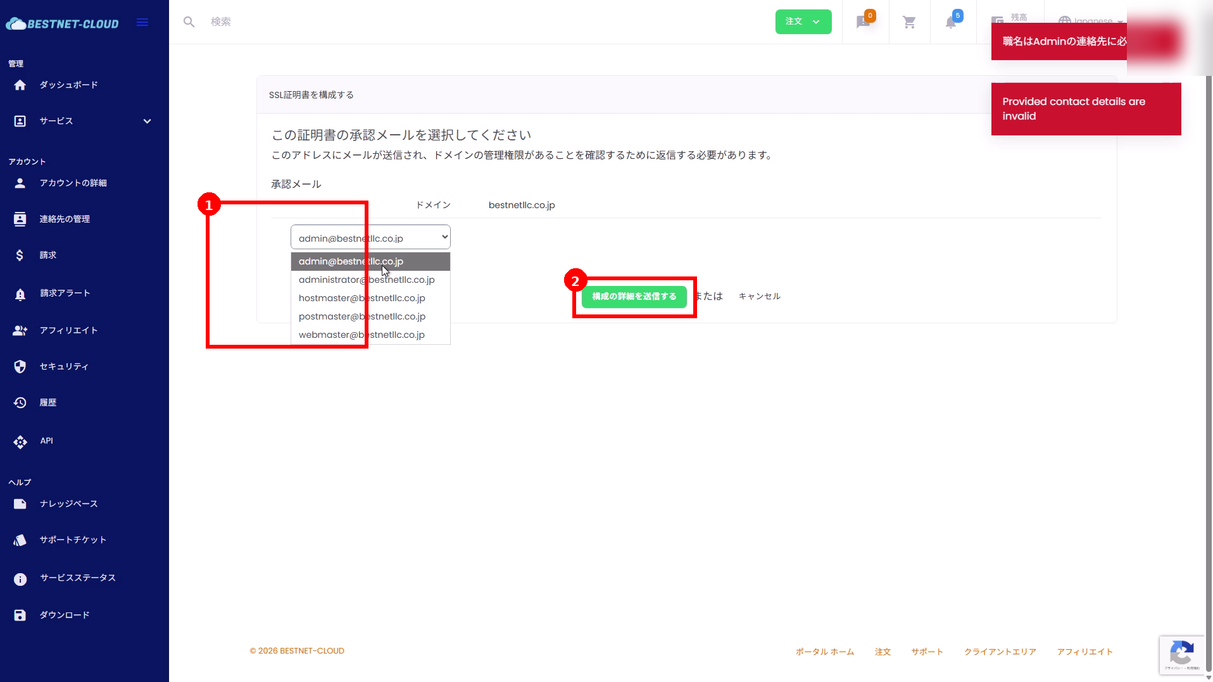This screenshot has width=1213, height=682.
Task: Click the API icon in sidebar
Action: point(20,442)
